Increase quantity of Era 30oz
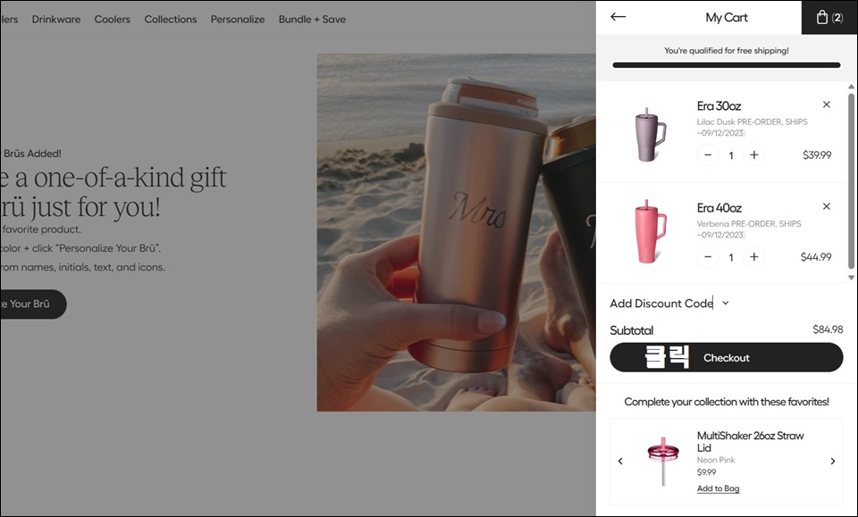The width and height of the screenshot is (858, 517). (754, 155)
